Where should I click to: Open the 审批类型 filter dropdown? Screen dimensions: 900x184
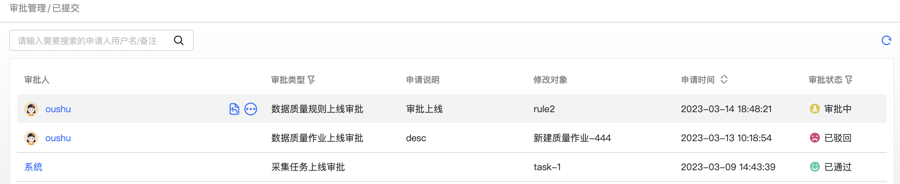point(311,80)
